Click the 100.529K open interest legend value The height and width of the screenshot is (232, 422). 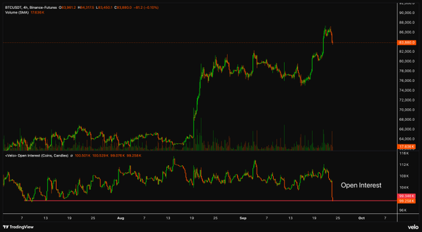click(100, 155)
